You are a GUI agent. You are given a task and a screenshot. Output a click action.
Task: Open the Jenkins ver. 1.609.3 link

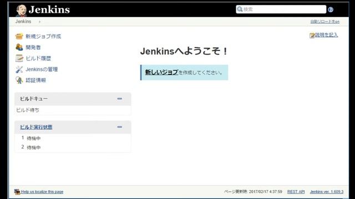[327, 192]
